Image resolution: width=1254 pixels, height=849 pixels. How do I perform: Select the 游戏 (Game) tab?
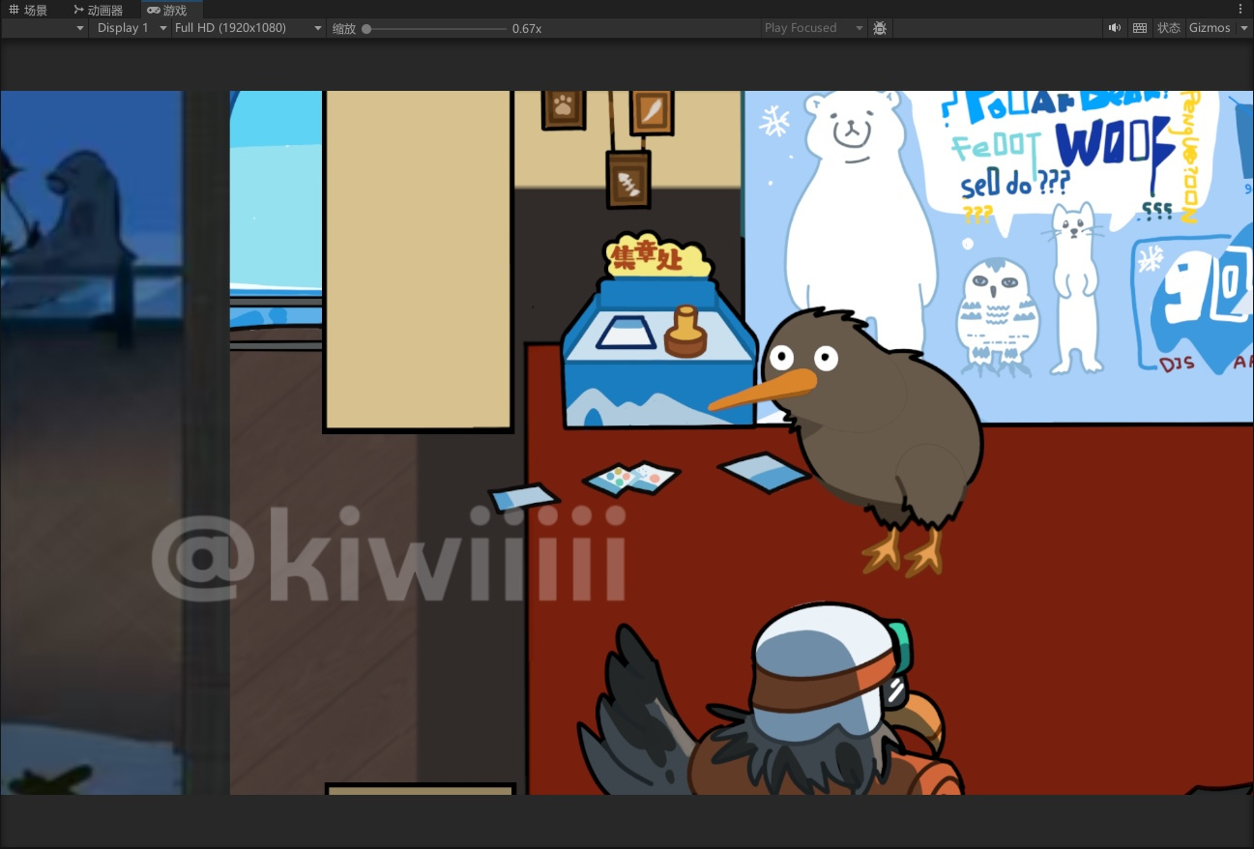pyautogui.click(x=167, y=10)
